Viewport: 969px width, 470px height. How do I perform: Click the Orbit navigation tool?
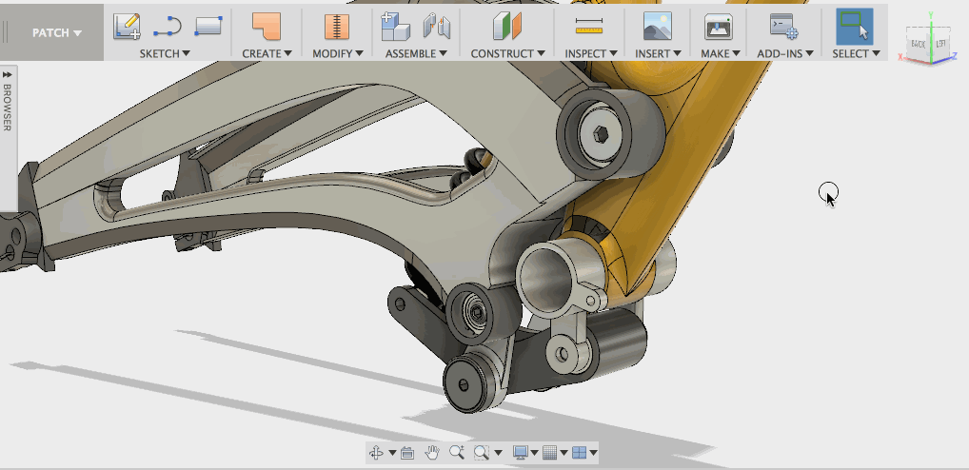click(x=376, y=453)
